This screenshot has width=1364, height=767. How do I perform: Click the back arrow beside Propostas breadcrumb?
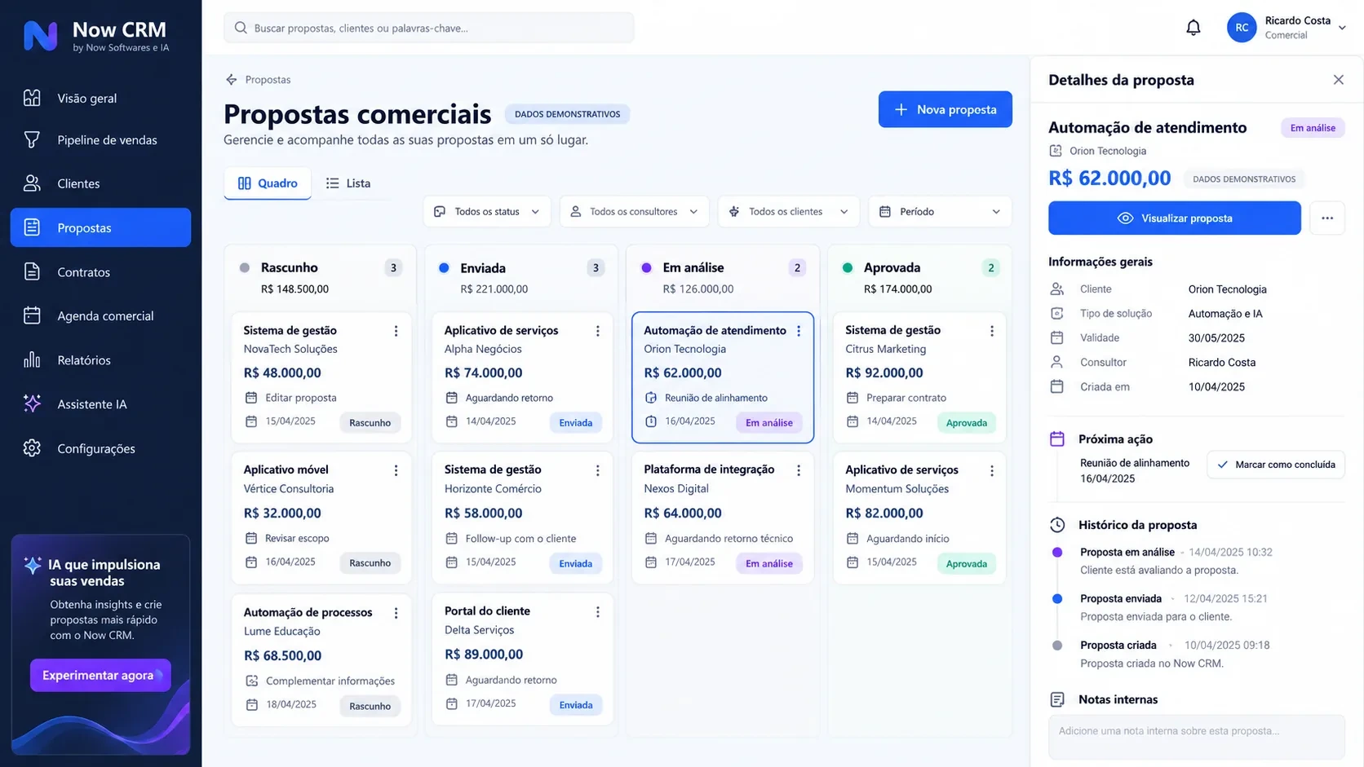pyautogui.click(x=232, y=80)
